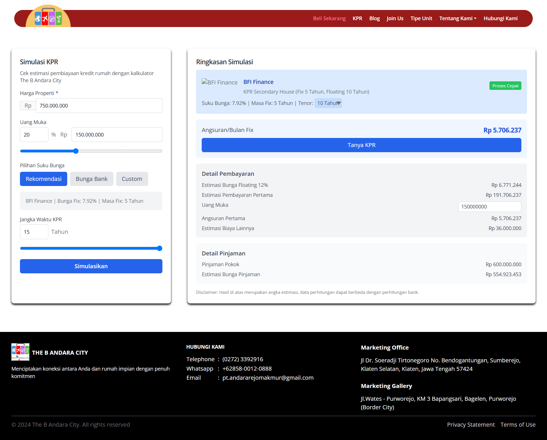The height and width of the screenshot is (440, 547).
Task: Click the email address pt.andararejomakmur@gmail.com
Action: [268, 378]
